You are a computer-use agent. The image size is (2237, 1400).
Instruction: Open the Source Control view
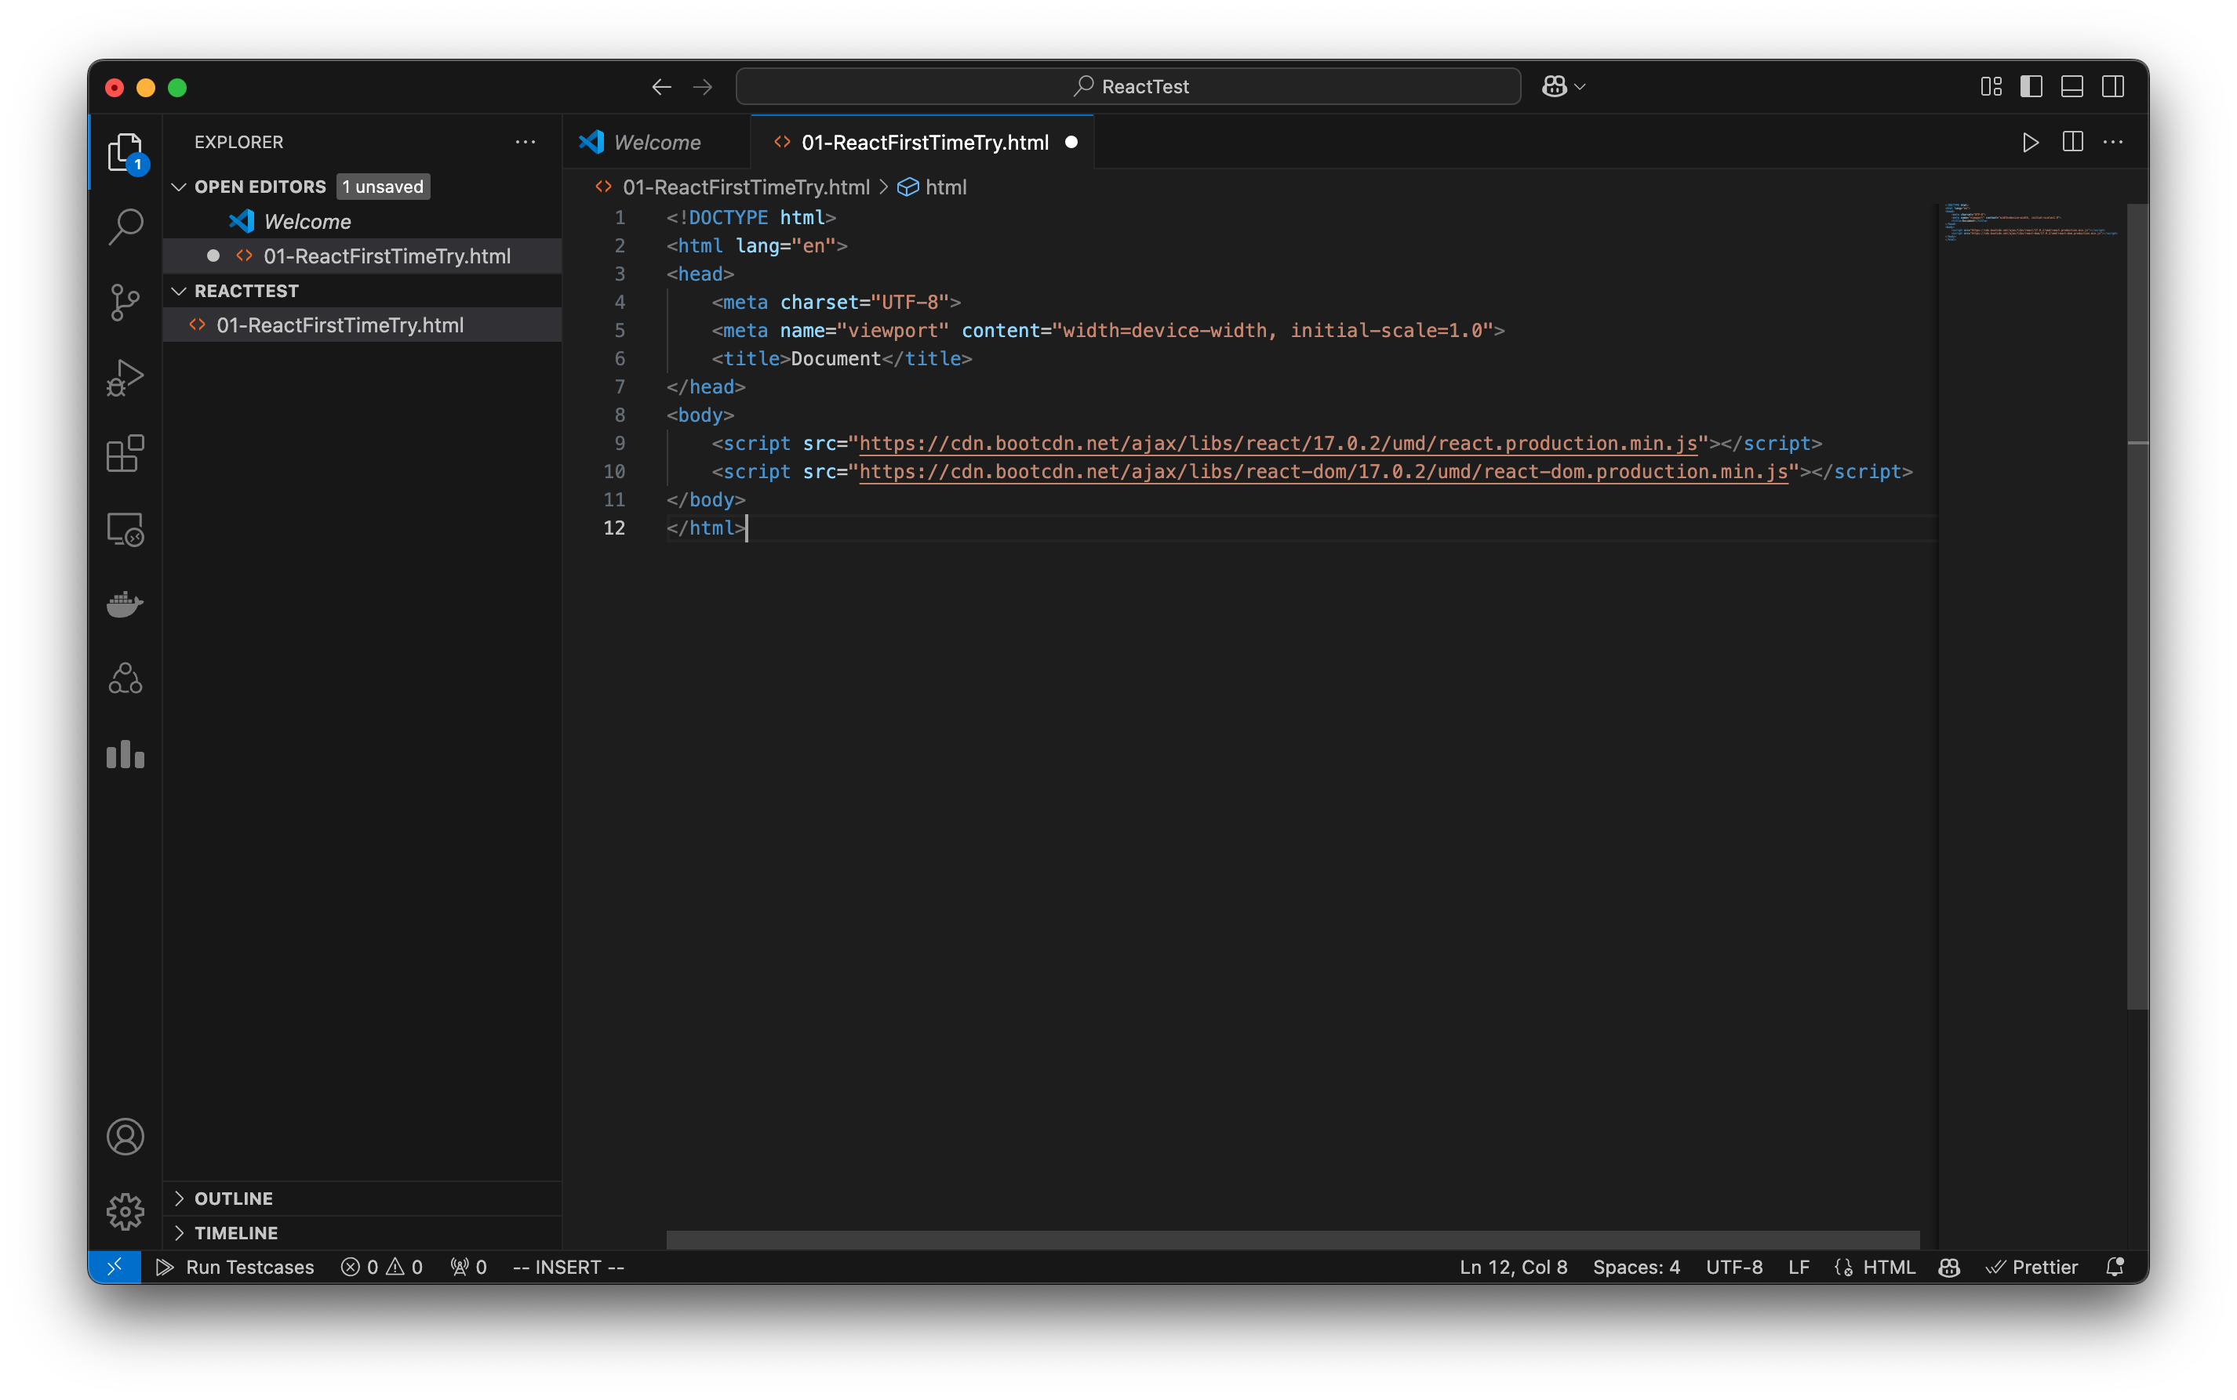pos(125,302)
